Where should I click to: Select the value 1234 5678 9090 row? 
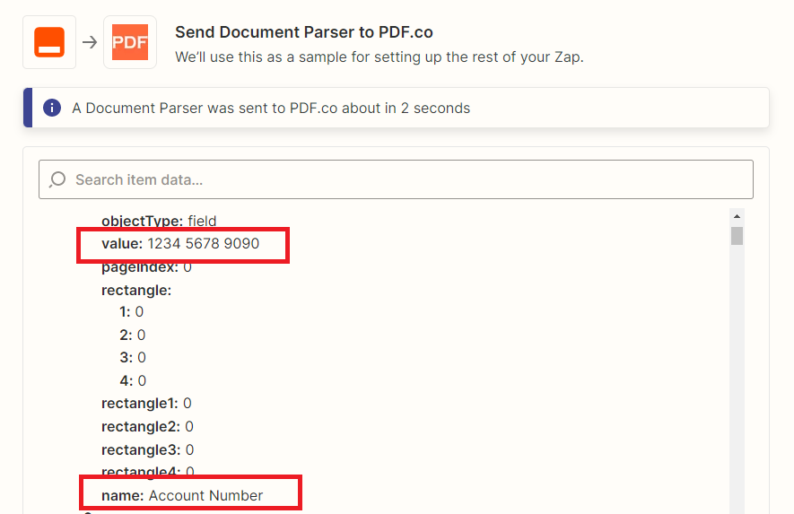pyautogui.click(x=180, y=244)
